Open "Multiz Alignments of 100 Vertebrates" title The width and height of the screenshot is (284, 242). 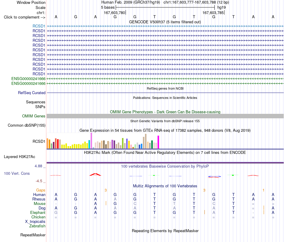165,186
